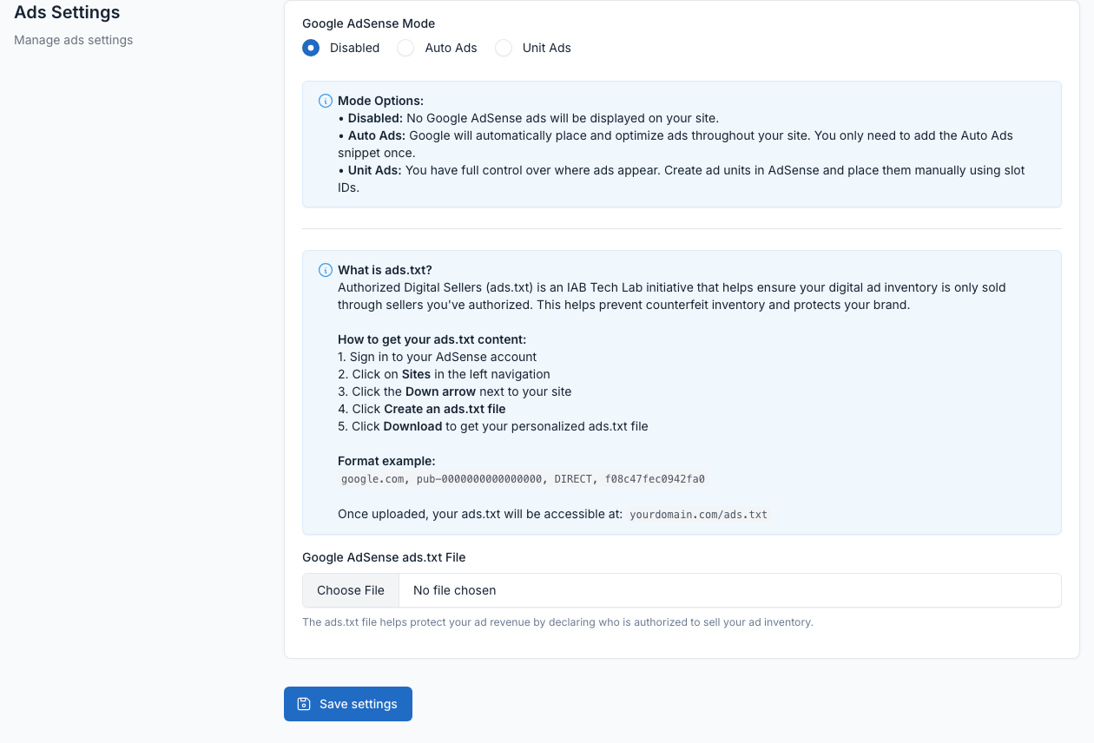Viewport: 1094px width, 743px height.
Task: Click step 2 mentioning Sites in left navigation
Action: point(444,374)
